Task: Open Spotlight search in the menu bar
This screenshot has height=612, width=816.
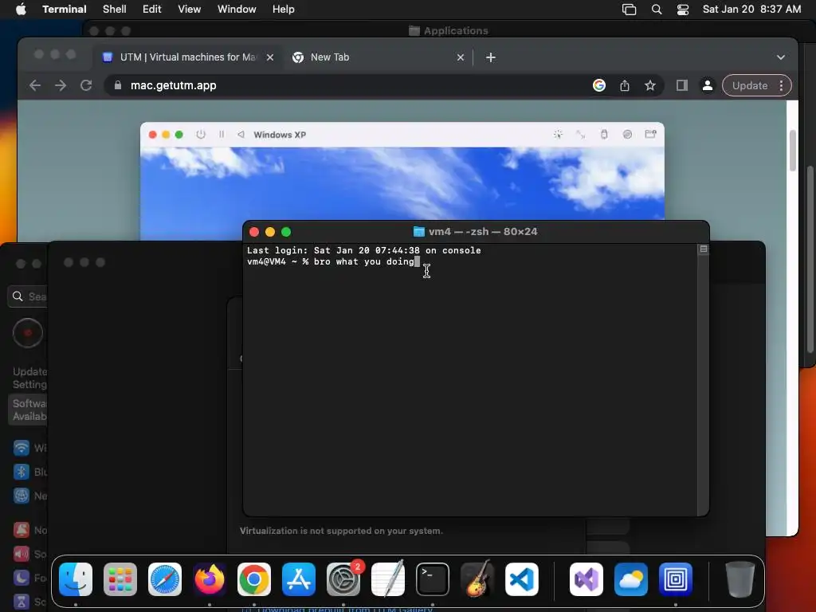Action: (657, 10)
